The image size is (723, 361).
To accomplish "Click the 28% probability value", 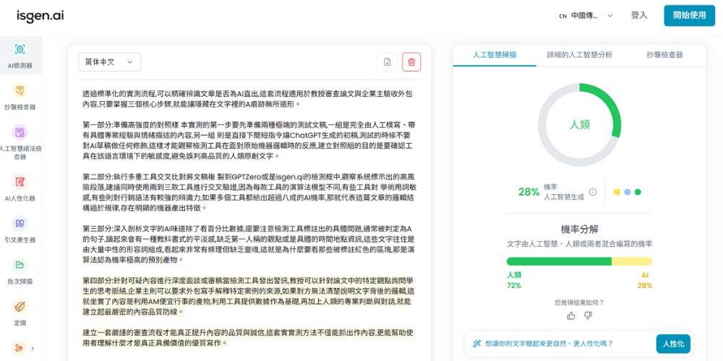I will point(529,192).
